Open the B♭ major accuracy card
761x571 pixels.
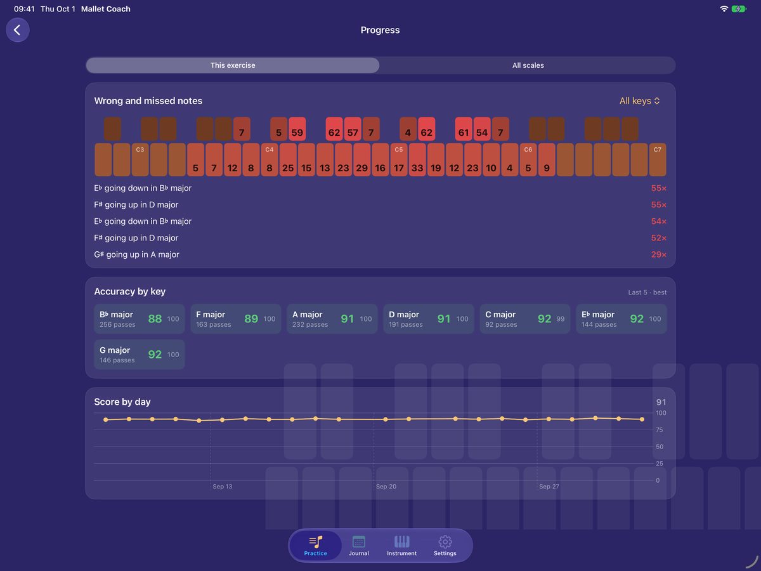(x=140, y=319)
